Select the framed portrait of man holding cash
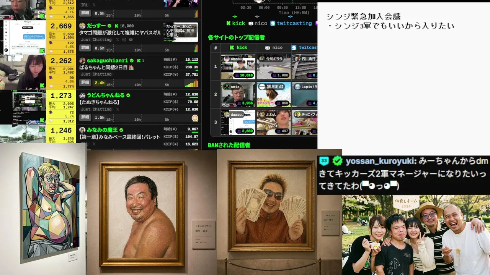The image size is (490, 275). pyautogui.click(x=271, y=206)
